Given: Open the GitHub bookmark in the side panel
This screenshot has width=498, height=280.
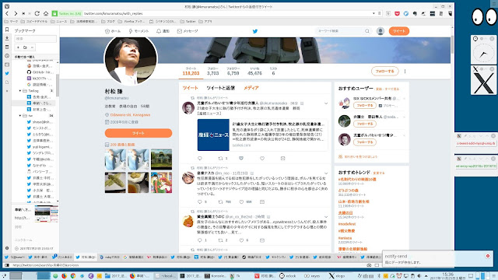Looking at the screenshot, I should [x=41, y=72].
